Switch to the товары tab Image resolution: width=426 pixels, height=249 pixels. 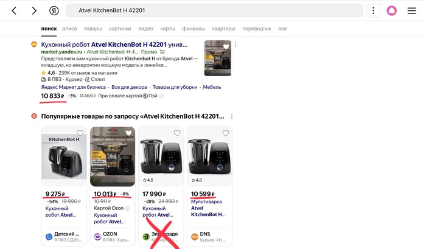[93, 29]
